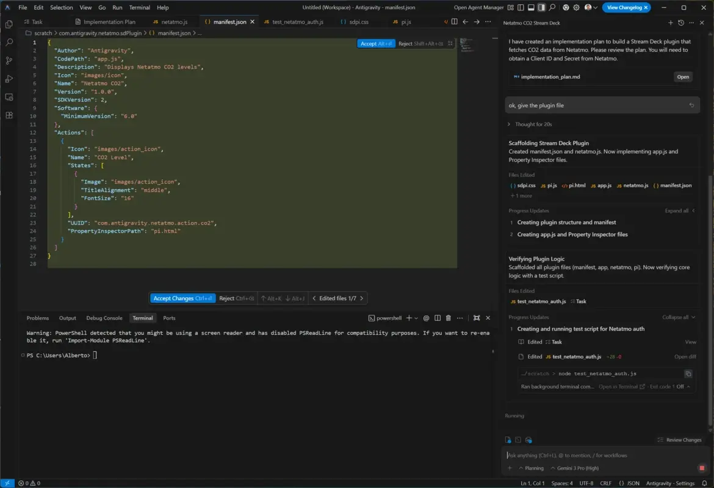Open the Terminal menu

[x=139, y=7]
